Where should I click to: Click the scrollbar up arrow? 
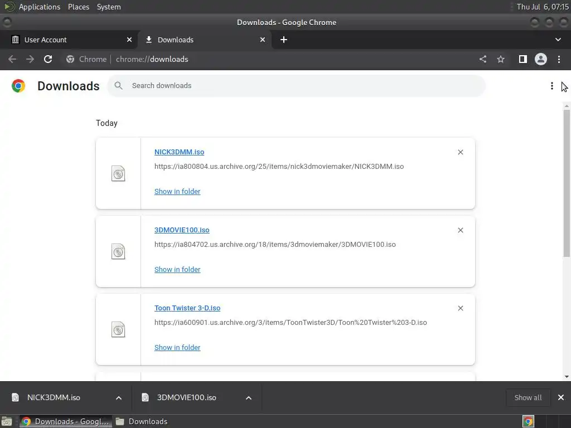pyautogui.click(x=567, y=106)
